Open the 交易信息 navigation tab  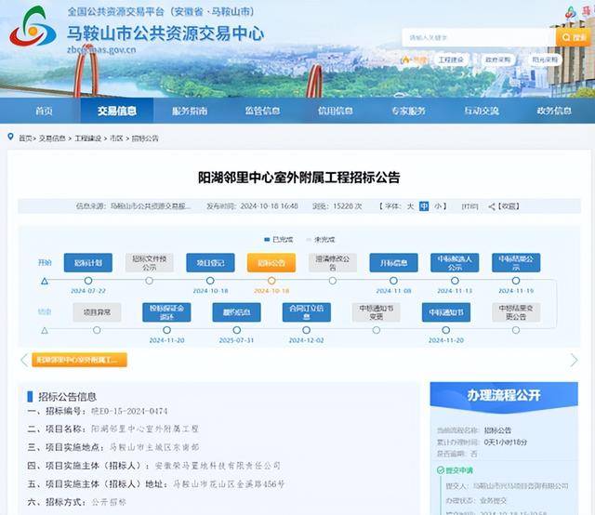(116, 111)
